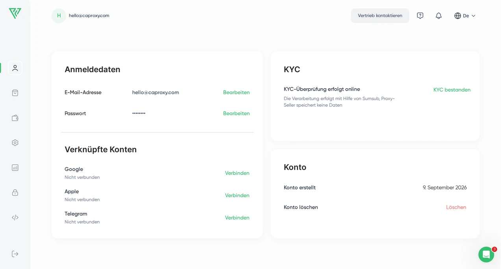
Task: Click the Sumsub processing description text
Action: [x=339, y=102]
